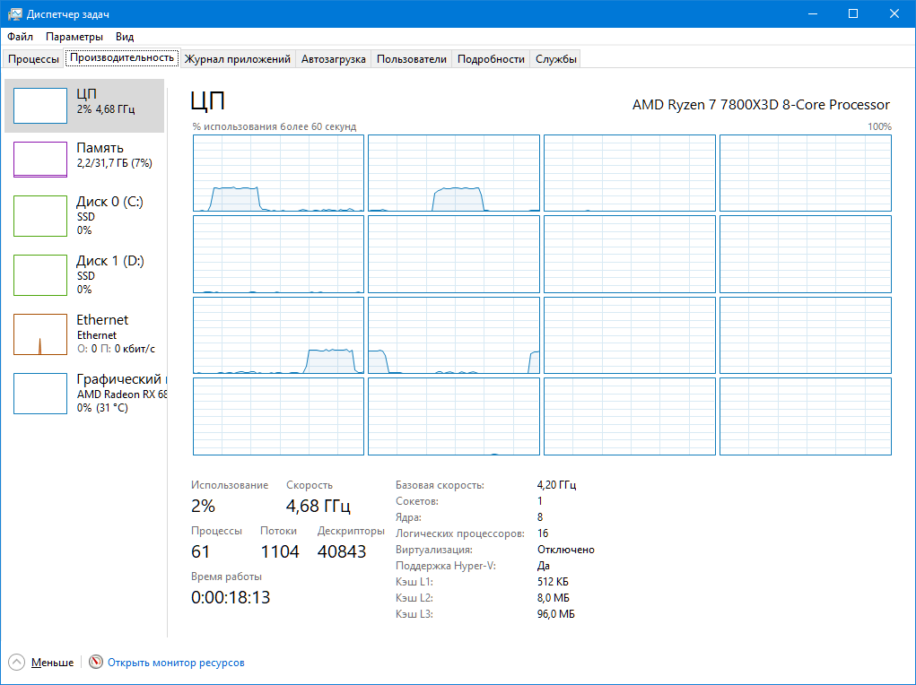
Task: Select the ЦП mini graph thumbnail
Action: (x=40, y=106)
